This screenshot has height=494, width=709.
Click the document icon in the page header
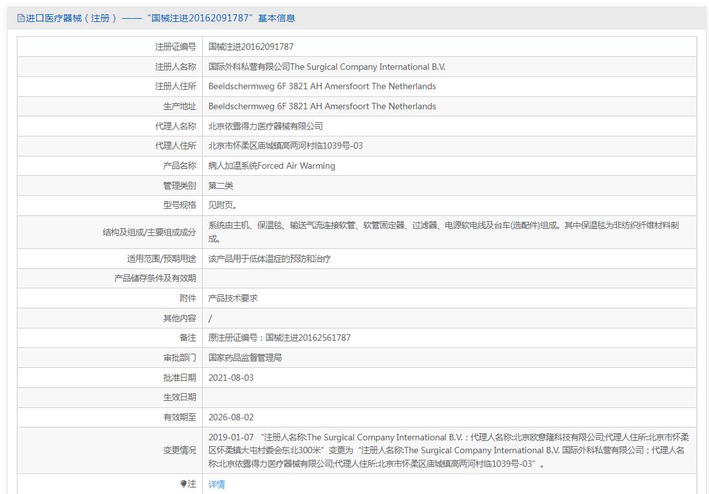point(21,18)
